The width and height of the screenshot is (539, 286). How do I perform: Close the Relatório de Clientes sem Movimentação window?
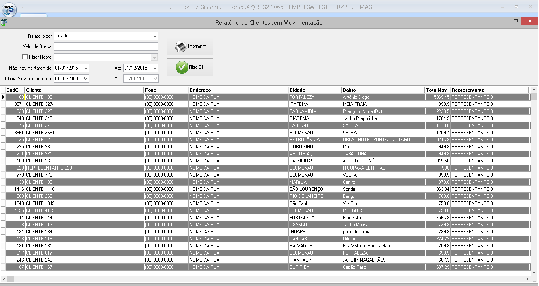[x=529, y=21]
